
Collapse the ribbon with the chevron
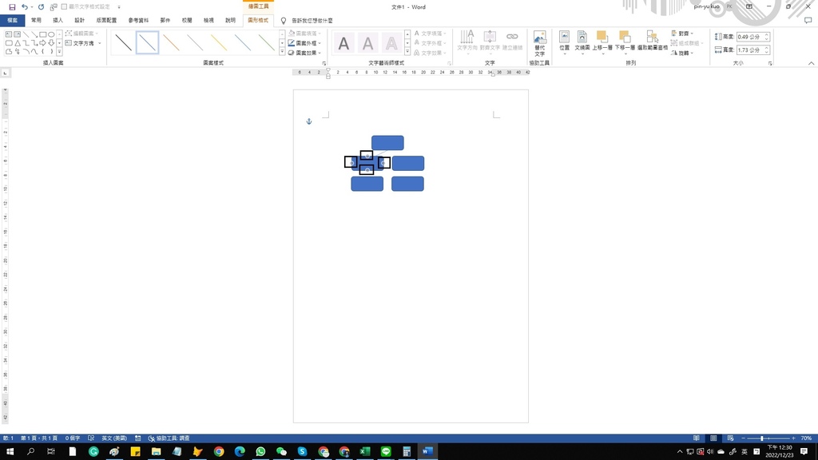(811, 63)
